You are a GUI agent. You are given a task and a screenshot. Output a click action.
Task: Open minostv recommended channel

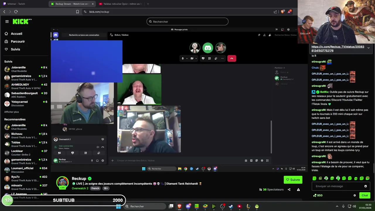(26, 187)
